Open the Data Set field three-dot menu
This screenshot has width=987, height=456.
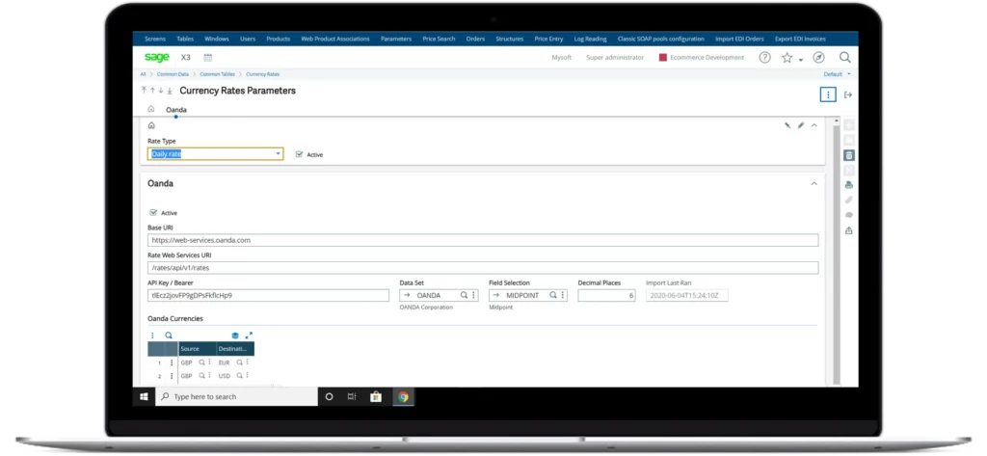tap(474, 295)
